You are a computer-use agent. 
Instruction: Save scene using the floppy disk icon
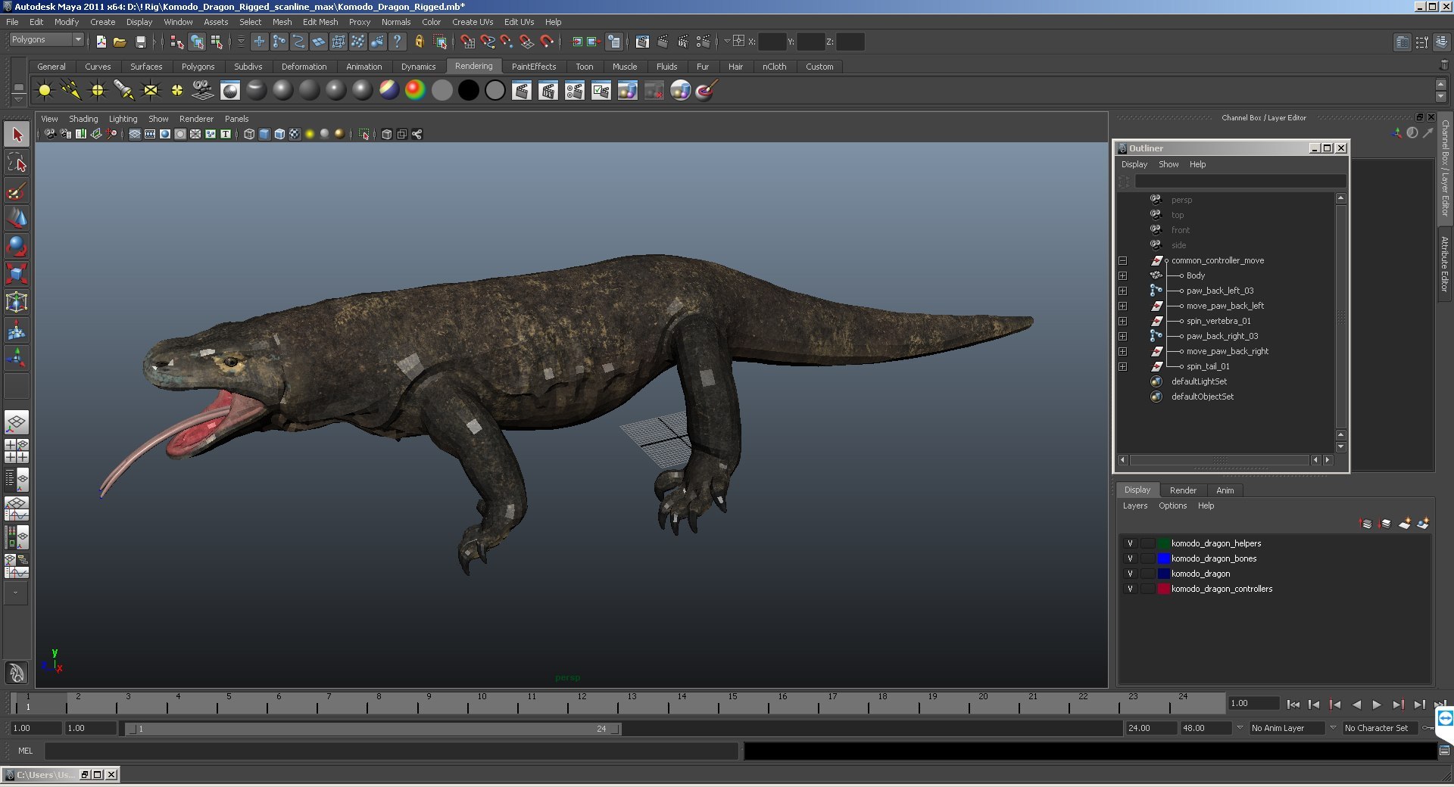tap(140, 42)
